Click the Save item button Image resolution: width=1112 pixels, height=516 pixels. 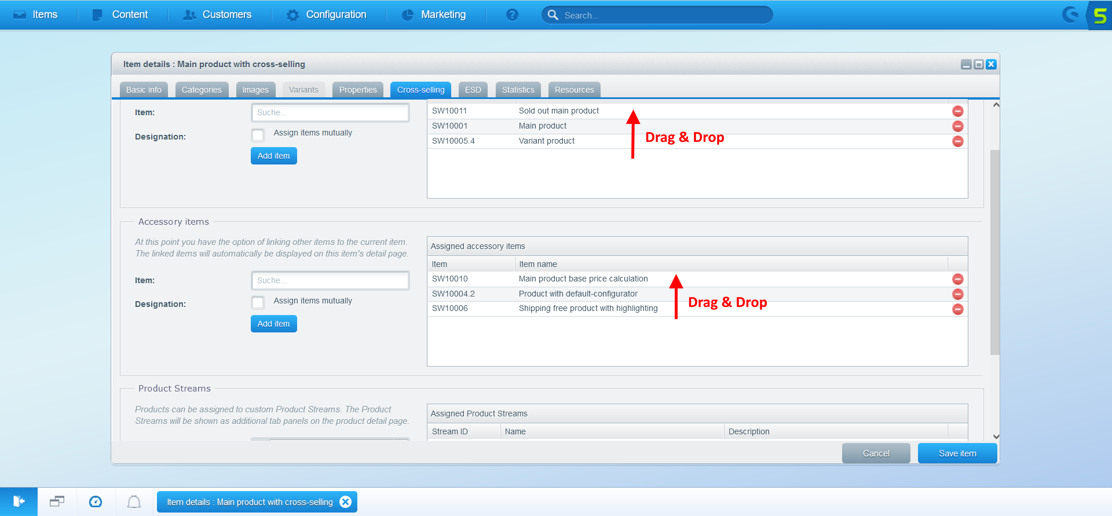tap(957, 453)
